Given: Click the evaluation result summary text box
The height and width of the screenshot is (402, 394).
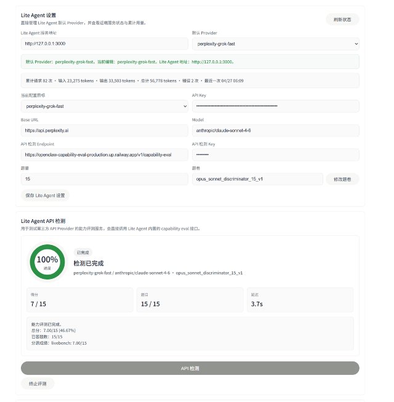Looking at the screenshot, I should 190,334.
